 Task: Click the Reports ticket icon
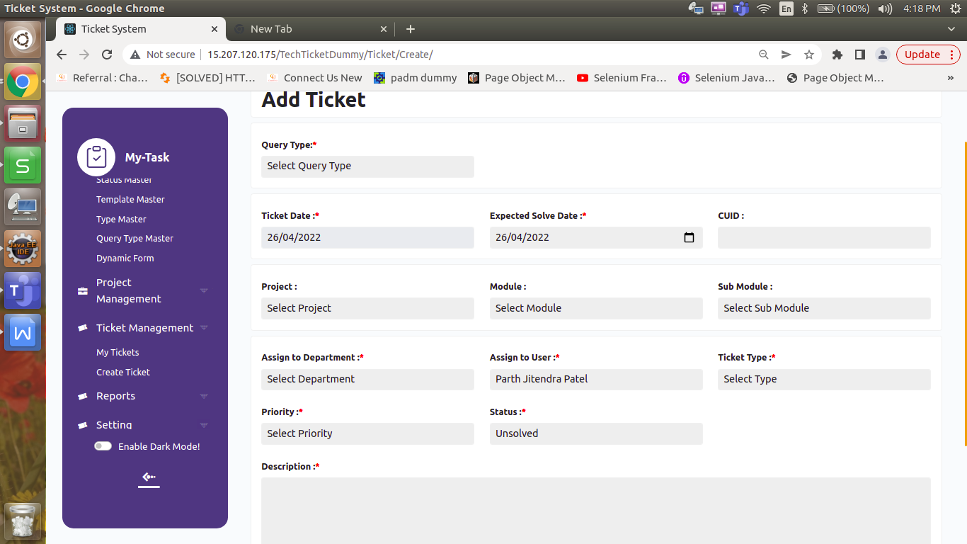point(83,397)
